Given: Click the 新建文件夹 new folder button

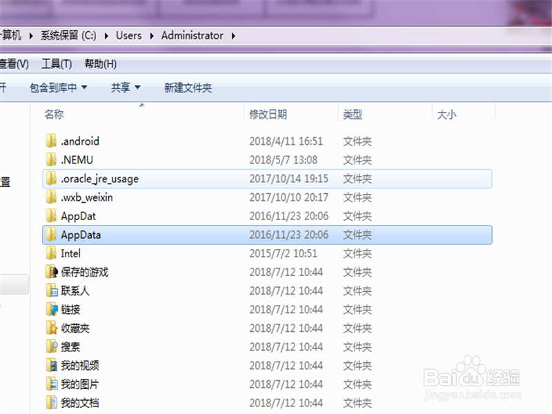Looking at the screenshot, I should (188, 88).
